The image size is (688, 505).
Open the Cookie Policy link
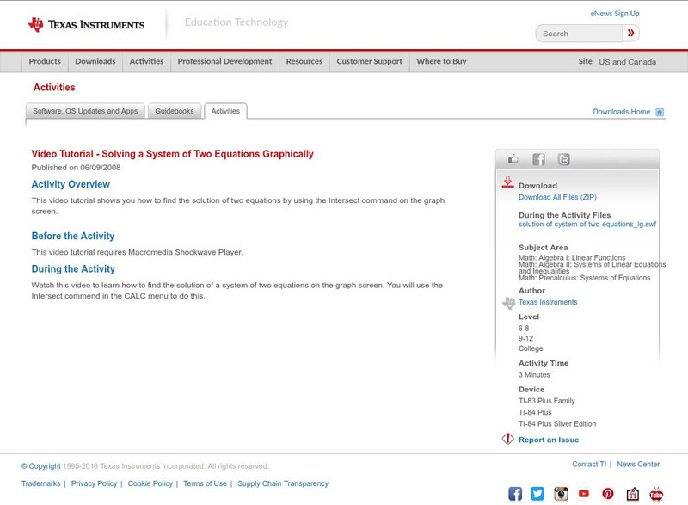(150, 483)
